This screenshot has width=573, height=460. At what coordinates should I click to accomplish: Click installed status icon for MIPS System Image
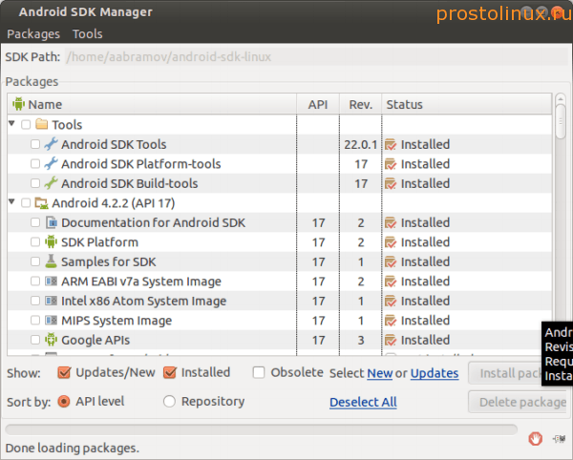(391, 321)
